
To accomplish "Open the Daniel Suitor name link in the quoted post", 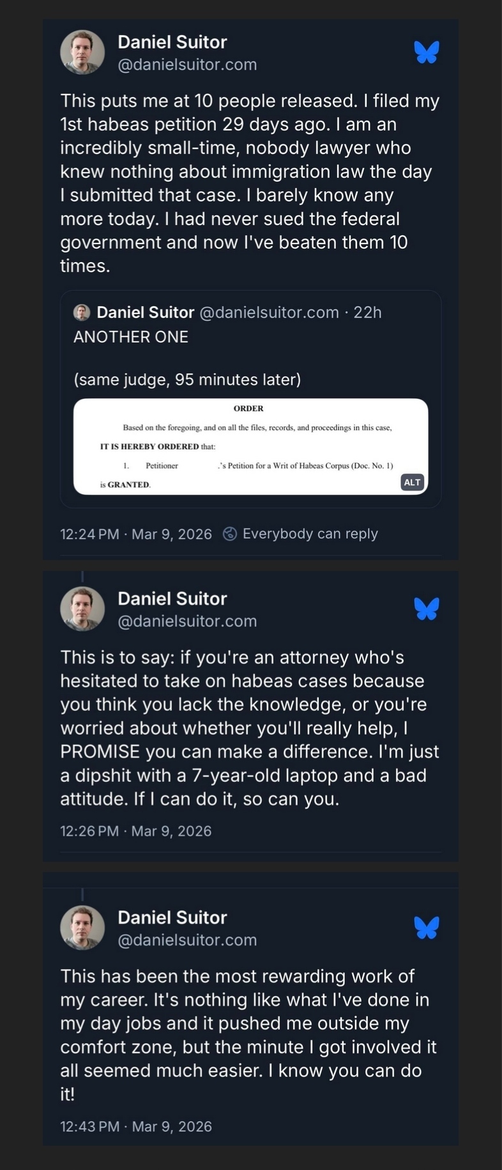I will pos(145,313).
